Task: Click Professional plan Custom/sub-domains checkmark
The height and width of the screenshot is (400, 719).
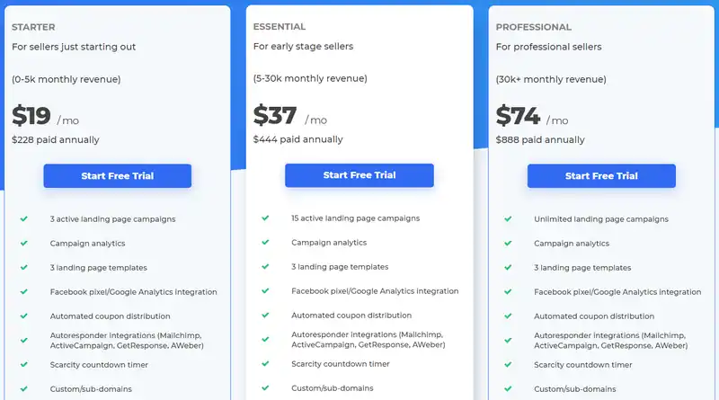Action: tap(508, 388)
